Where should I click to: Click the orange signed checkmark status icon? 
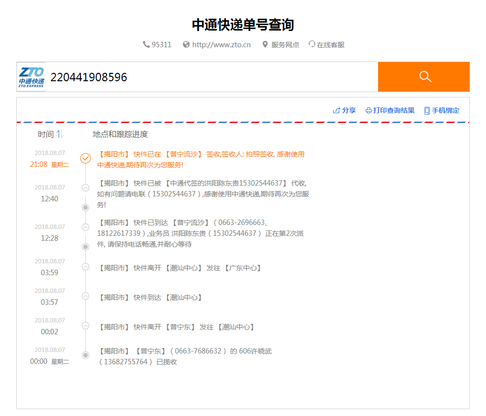[x=86, y=158]
